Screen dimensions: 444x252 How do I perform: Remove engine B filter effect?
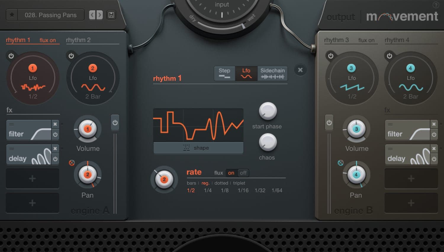point(434,124)
